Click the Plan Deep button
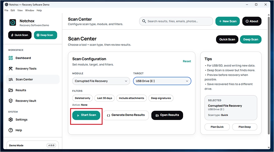This screenshot has height=152, width=274. (x=245, y=127)
